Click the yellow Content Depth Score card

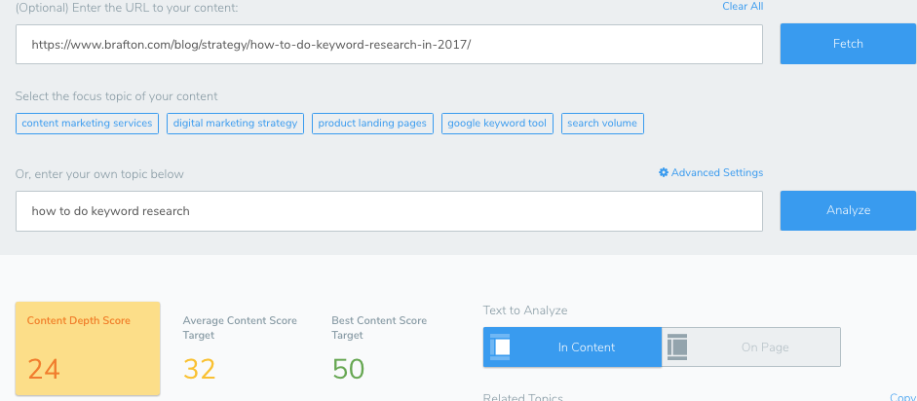pos(88,348)
